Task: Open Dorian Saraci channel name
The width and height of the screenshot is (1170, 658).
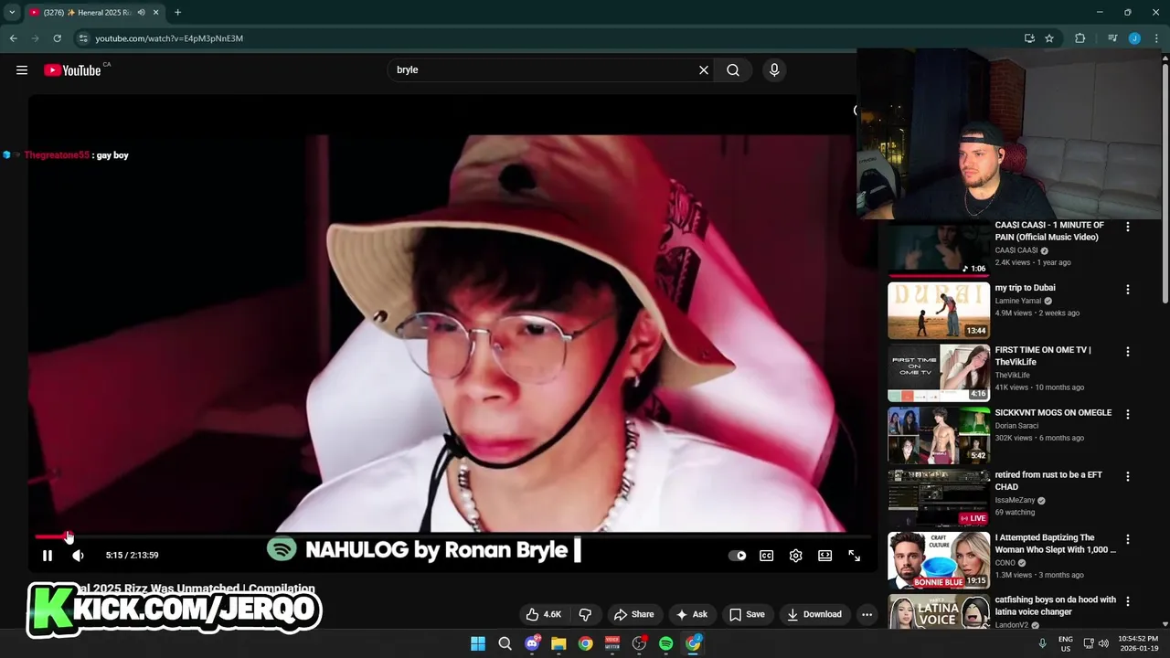Action: coord(1019,426)
